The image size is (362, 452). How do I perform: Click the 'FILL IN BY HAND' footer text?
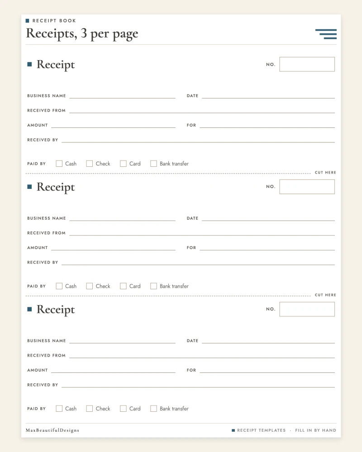tap(315, 430)
